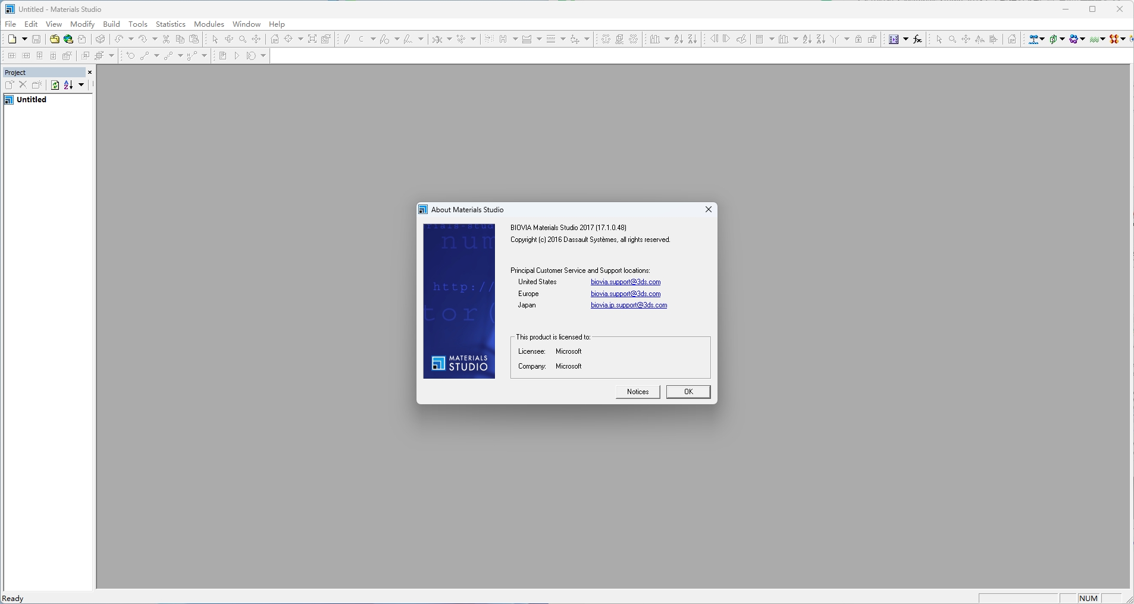The height and width of the screenshot is (604, 1134).
Task: Click the A-Z sort icon in Project panel
Action: [x=68, y=85]
